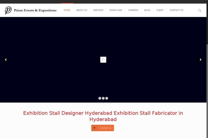This screenshot has height=138, width=208.
Task: Select the third slider pagination dot
Action: 107,98
